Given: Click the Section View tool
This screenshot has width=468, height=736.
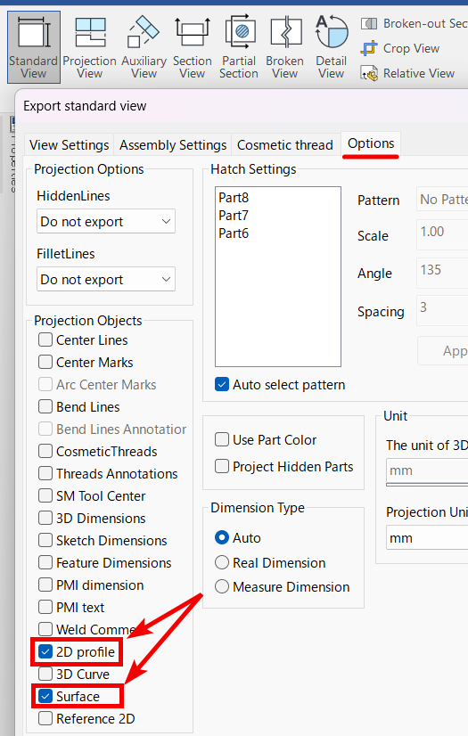Looking at the screenshot, I should (x=192, y=47).
